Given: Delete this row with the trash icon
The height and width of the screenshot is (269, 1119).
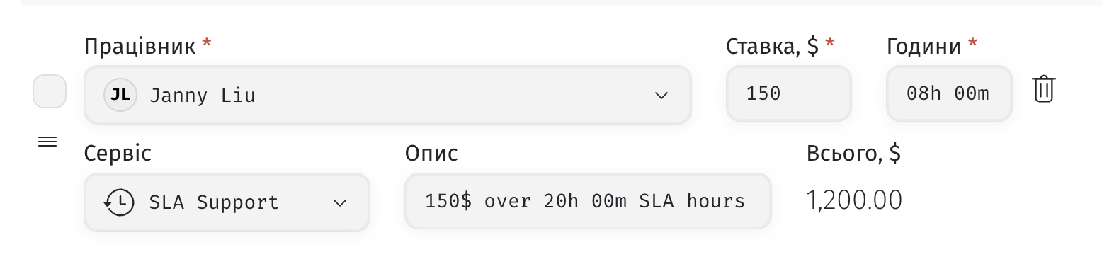Looking at the screenshot, I should 1044,89.
